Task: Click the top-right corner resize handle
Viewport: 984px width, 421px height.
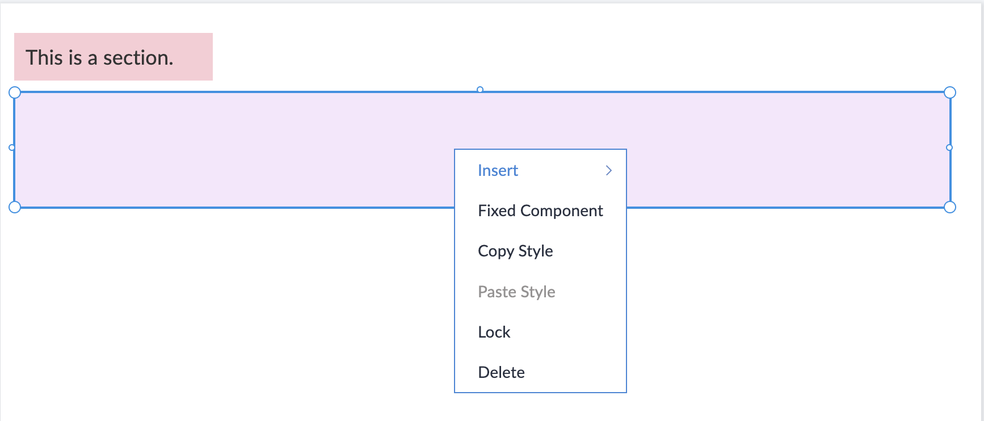Action: pyautogui.click(x=950, y=92)
